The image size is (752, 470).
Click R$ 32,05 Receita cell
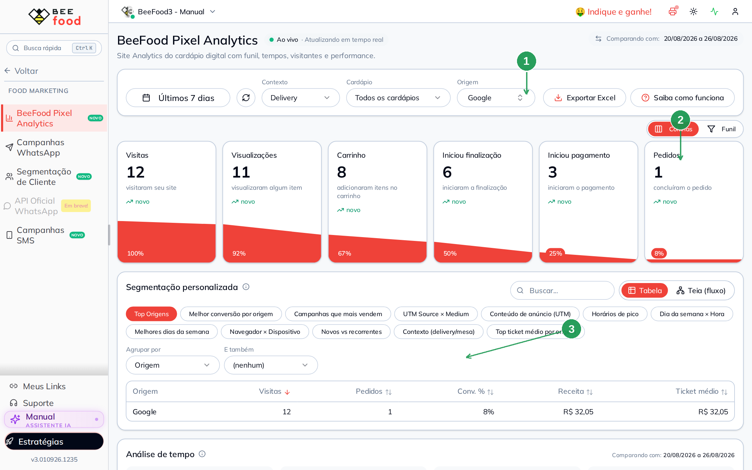(578, 412)
